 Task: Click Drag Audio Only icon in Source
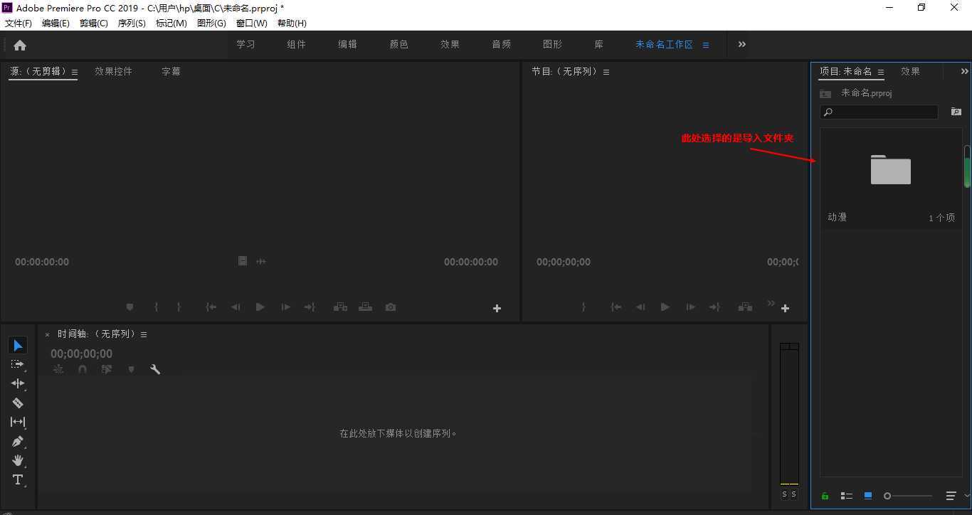pyautogui.click(x=261, y=262)
